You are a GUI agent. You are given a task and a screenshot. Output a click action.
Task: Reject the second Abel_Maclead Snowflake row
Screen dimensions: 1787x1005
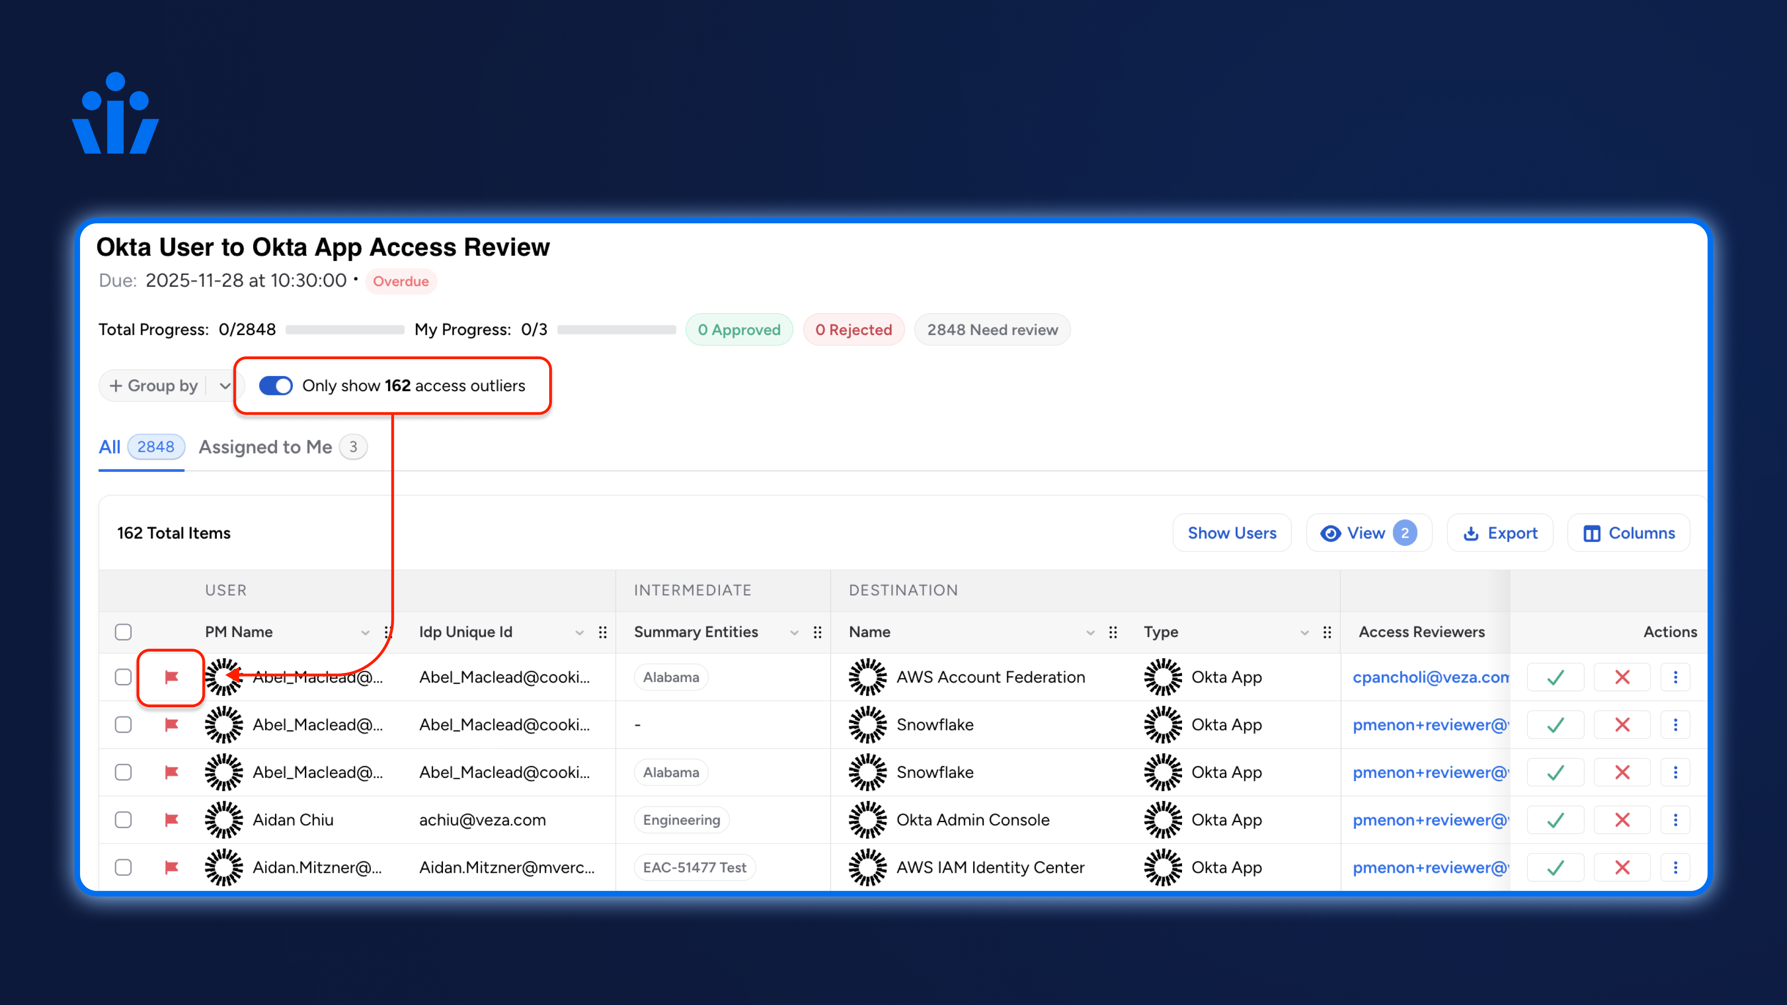[1622, 773]
